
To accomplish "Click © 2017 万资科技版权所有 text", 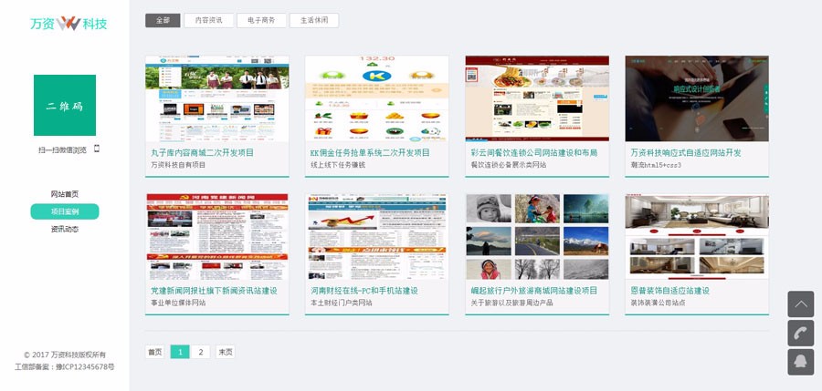I will coord(65,355).
